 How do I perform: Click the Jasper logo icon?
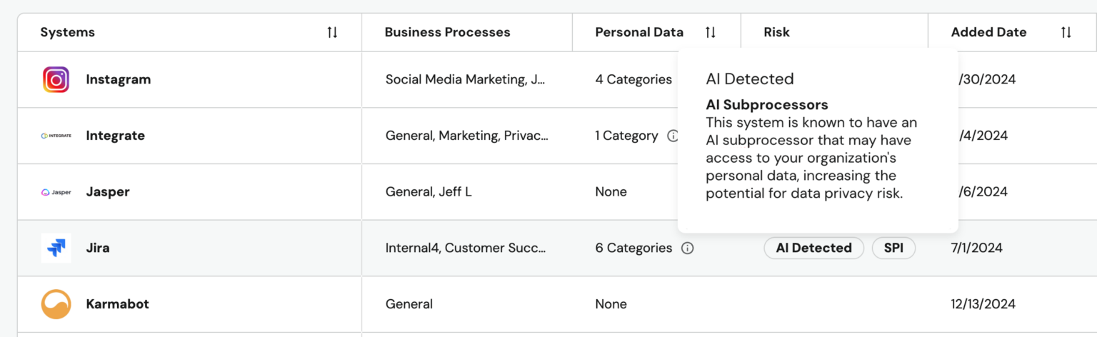[56, 192]
